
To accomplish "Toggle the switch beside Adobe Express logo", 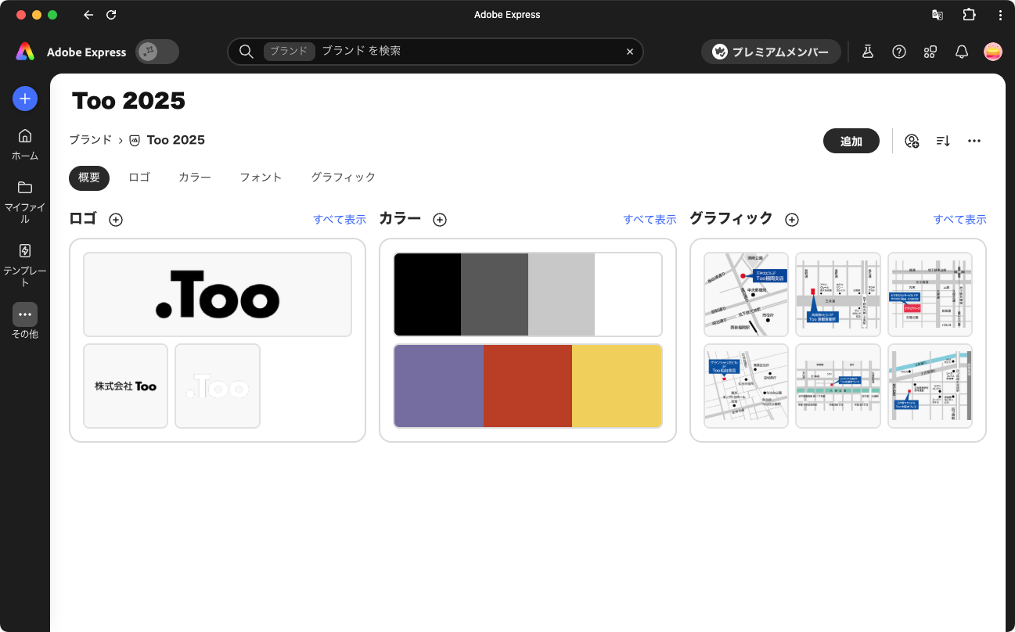I will point(157,52).
